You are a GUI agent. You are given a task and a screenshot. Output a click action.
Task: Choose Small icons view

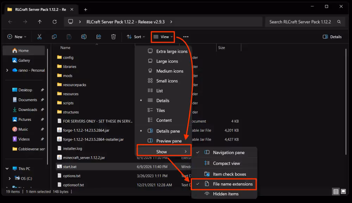point(163,81)
